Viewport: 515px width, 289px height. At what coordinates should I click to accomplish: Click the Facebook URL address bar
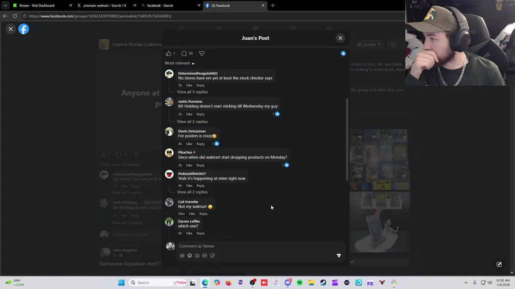click(213, 16)
